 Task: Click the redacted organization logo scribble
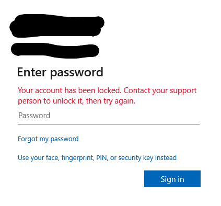57,26
